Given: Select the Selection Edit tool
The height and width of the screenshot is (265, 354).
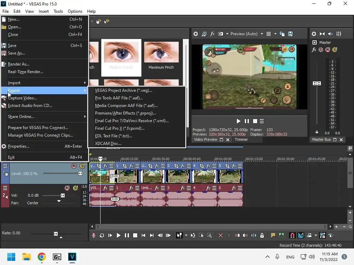Looking at the screenshot, I should [201, 235].
